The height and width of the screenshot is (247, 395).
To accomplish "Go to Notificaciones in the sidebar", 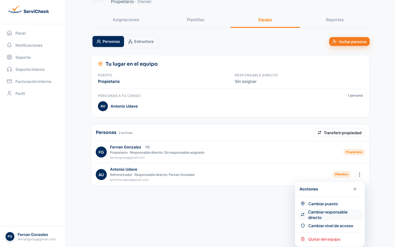I will [33, 45].
